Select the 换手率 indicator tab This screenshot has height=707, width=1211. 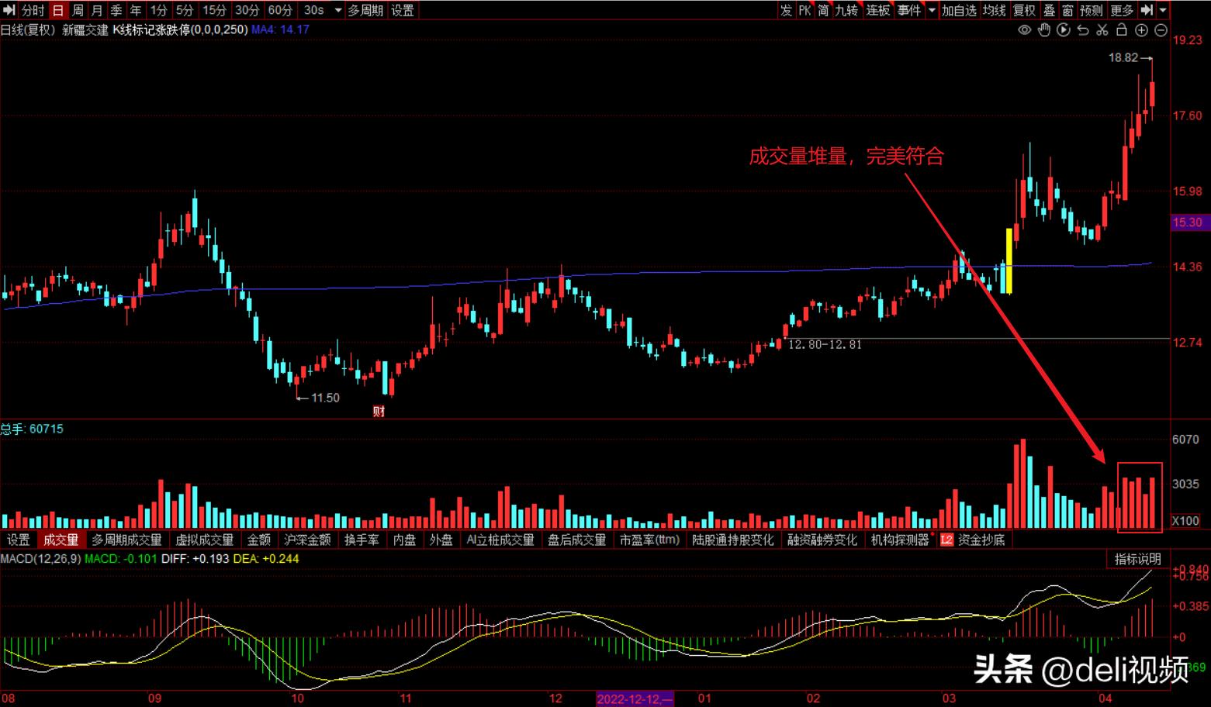click(362, 540)
